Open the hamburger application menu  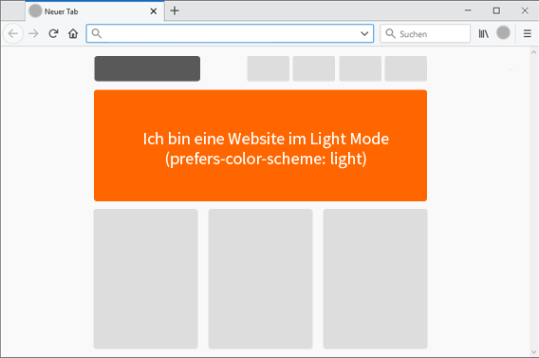click(528, 33)
